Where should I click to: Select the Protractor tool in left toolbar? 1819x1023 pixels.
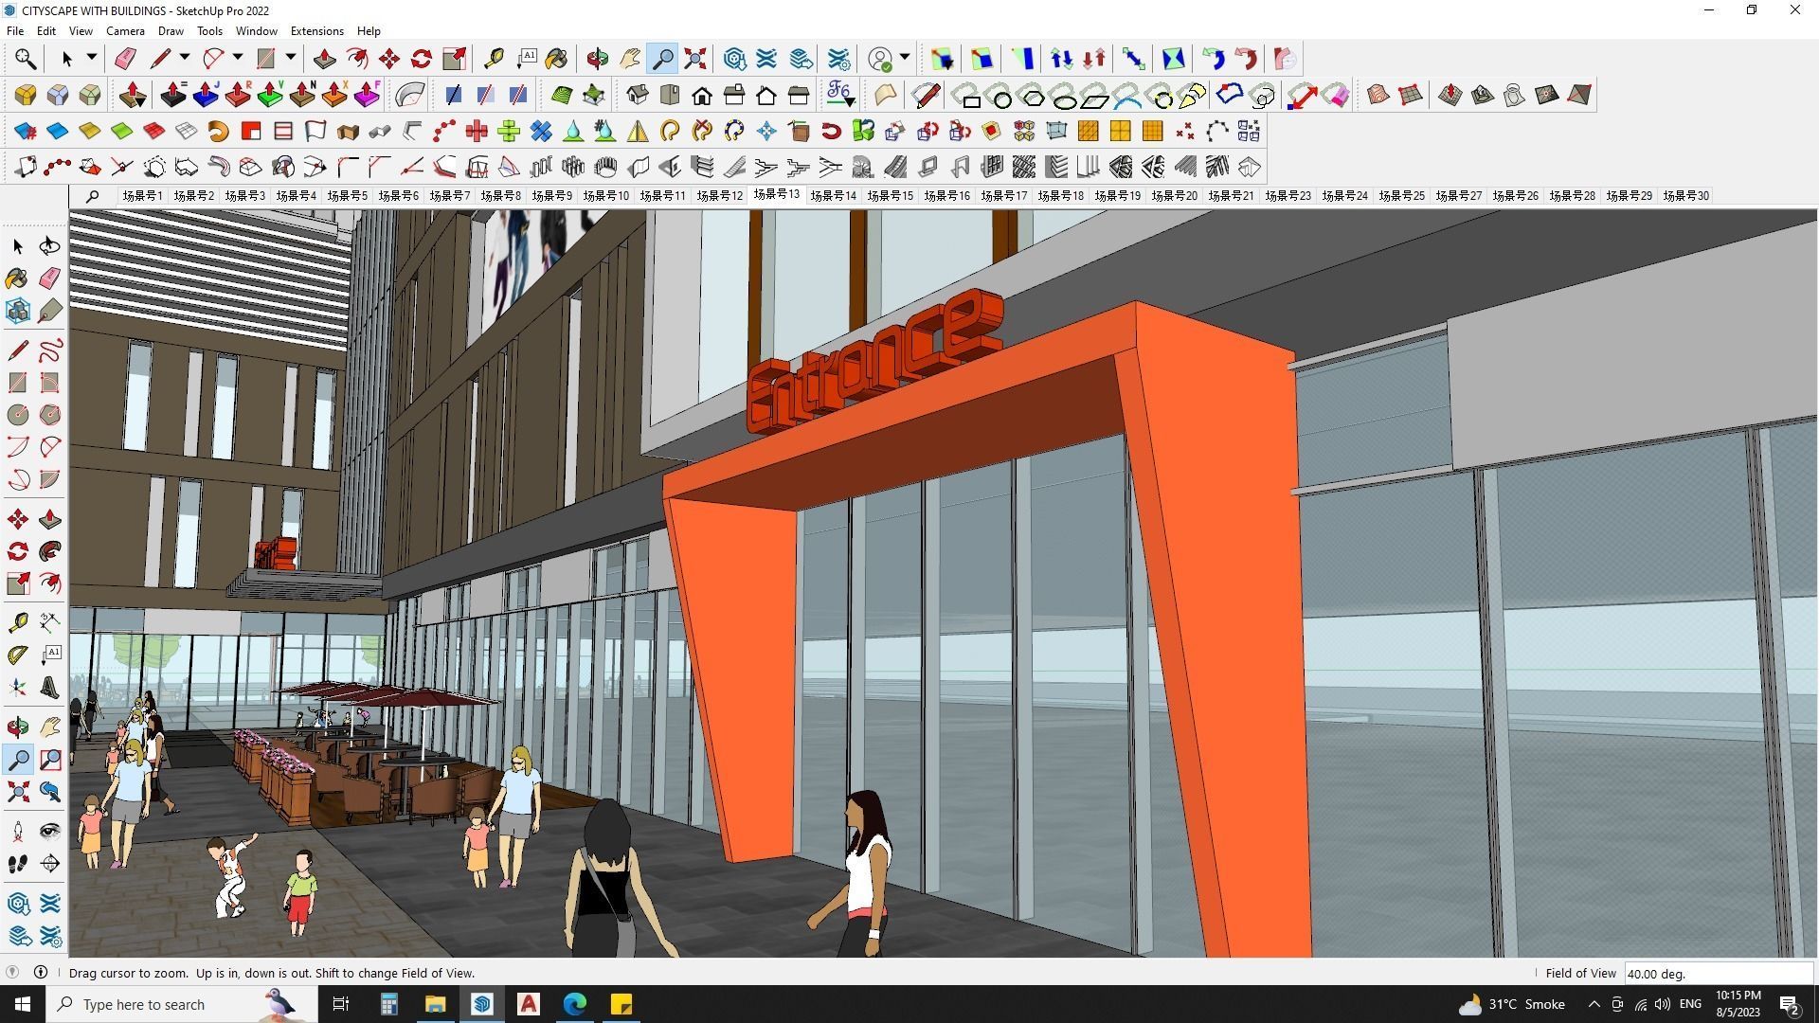click(18, 655)
